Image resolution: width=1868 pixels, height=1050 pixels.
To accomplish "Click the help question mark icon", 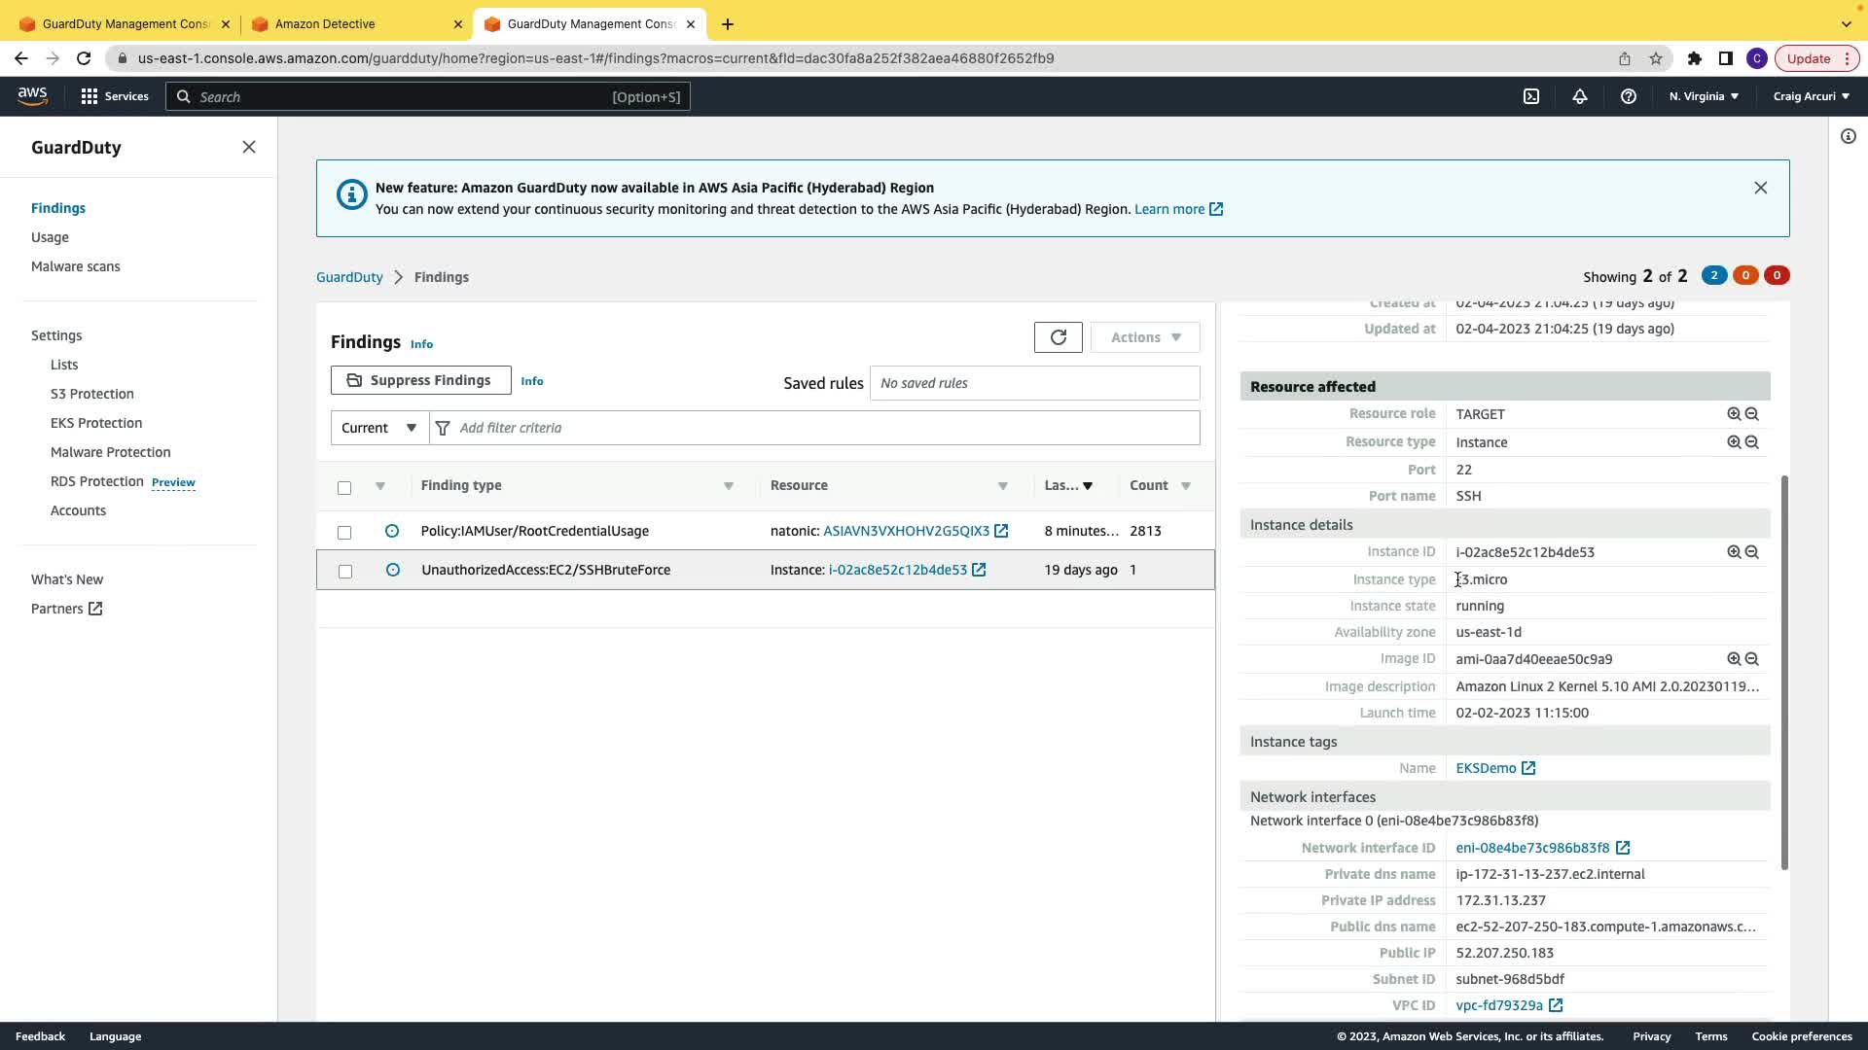I will click(1628, 96).
